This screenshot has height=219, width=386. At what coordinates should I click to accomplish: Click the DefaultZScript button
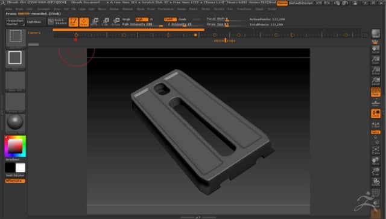(301, 3)
